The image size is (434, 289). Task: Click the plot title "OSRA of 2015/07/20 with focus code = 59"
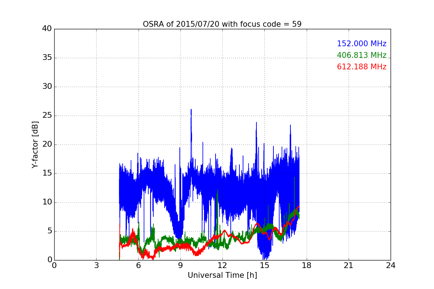click(x=222, y=24)
